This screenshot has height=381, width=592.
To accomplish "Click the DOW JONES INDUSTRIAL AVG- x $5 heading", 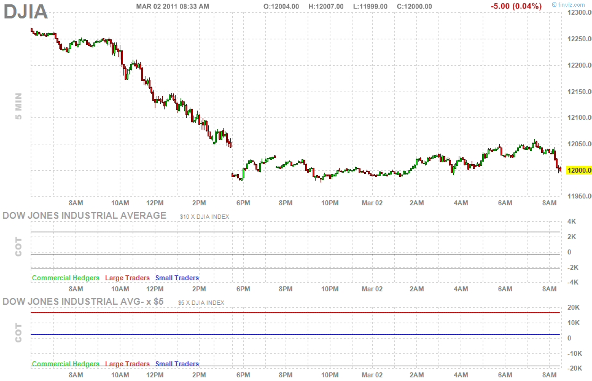I will [83, 302].
